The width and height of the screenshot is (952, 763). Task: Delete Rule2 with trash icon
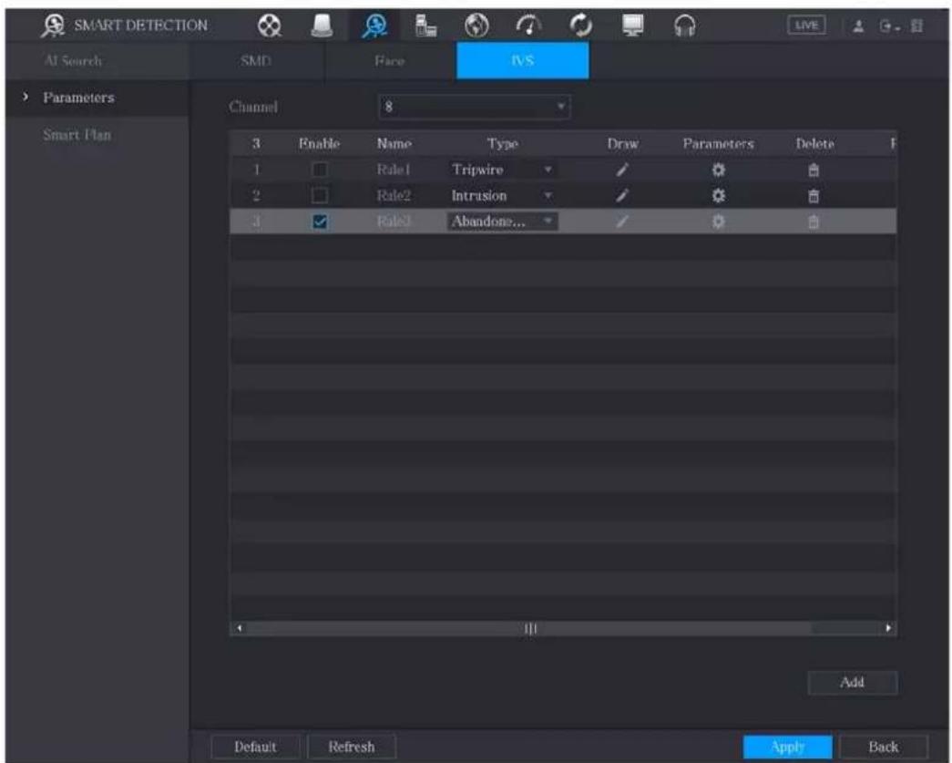(814, 196)
